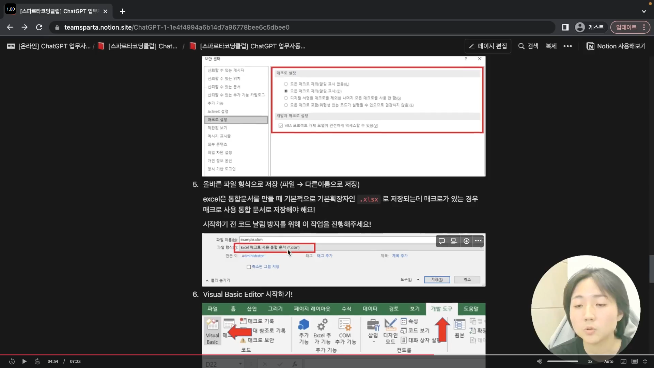
Task: Click 취소 in the save dialog
Action: point(467,280)
